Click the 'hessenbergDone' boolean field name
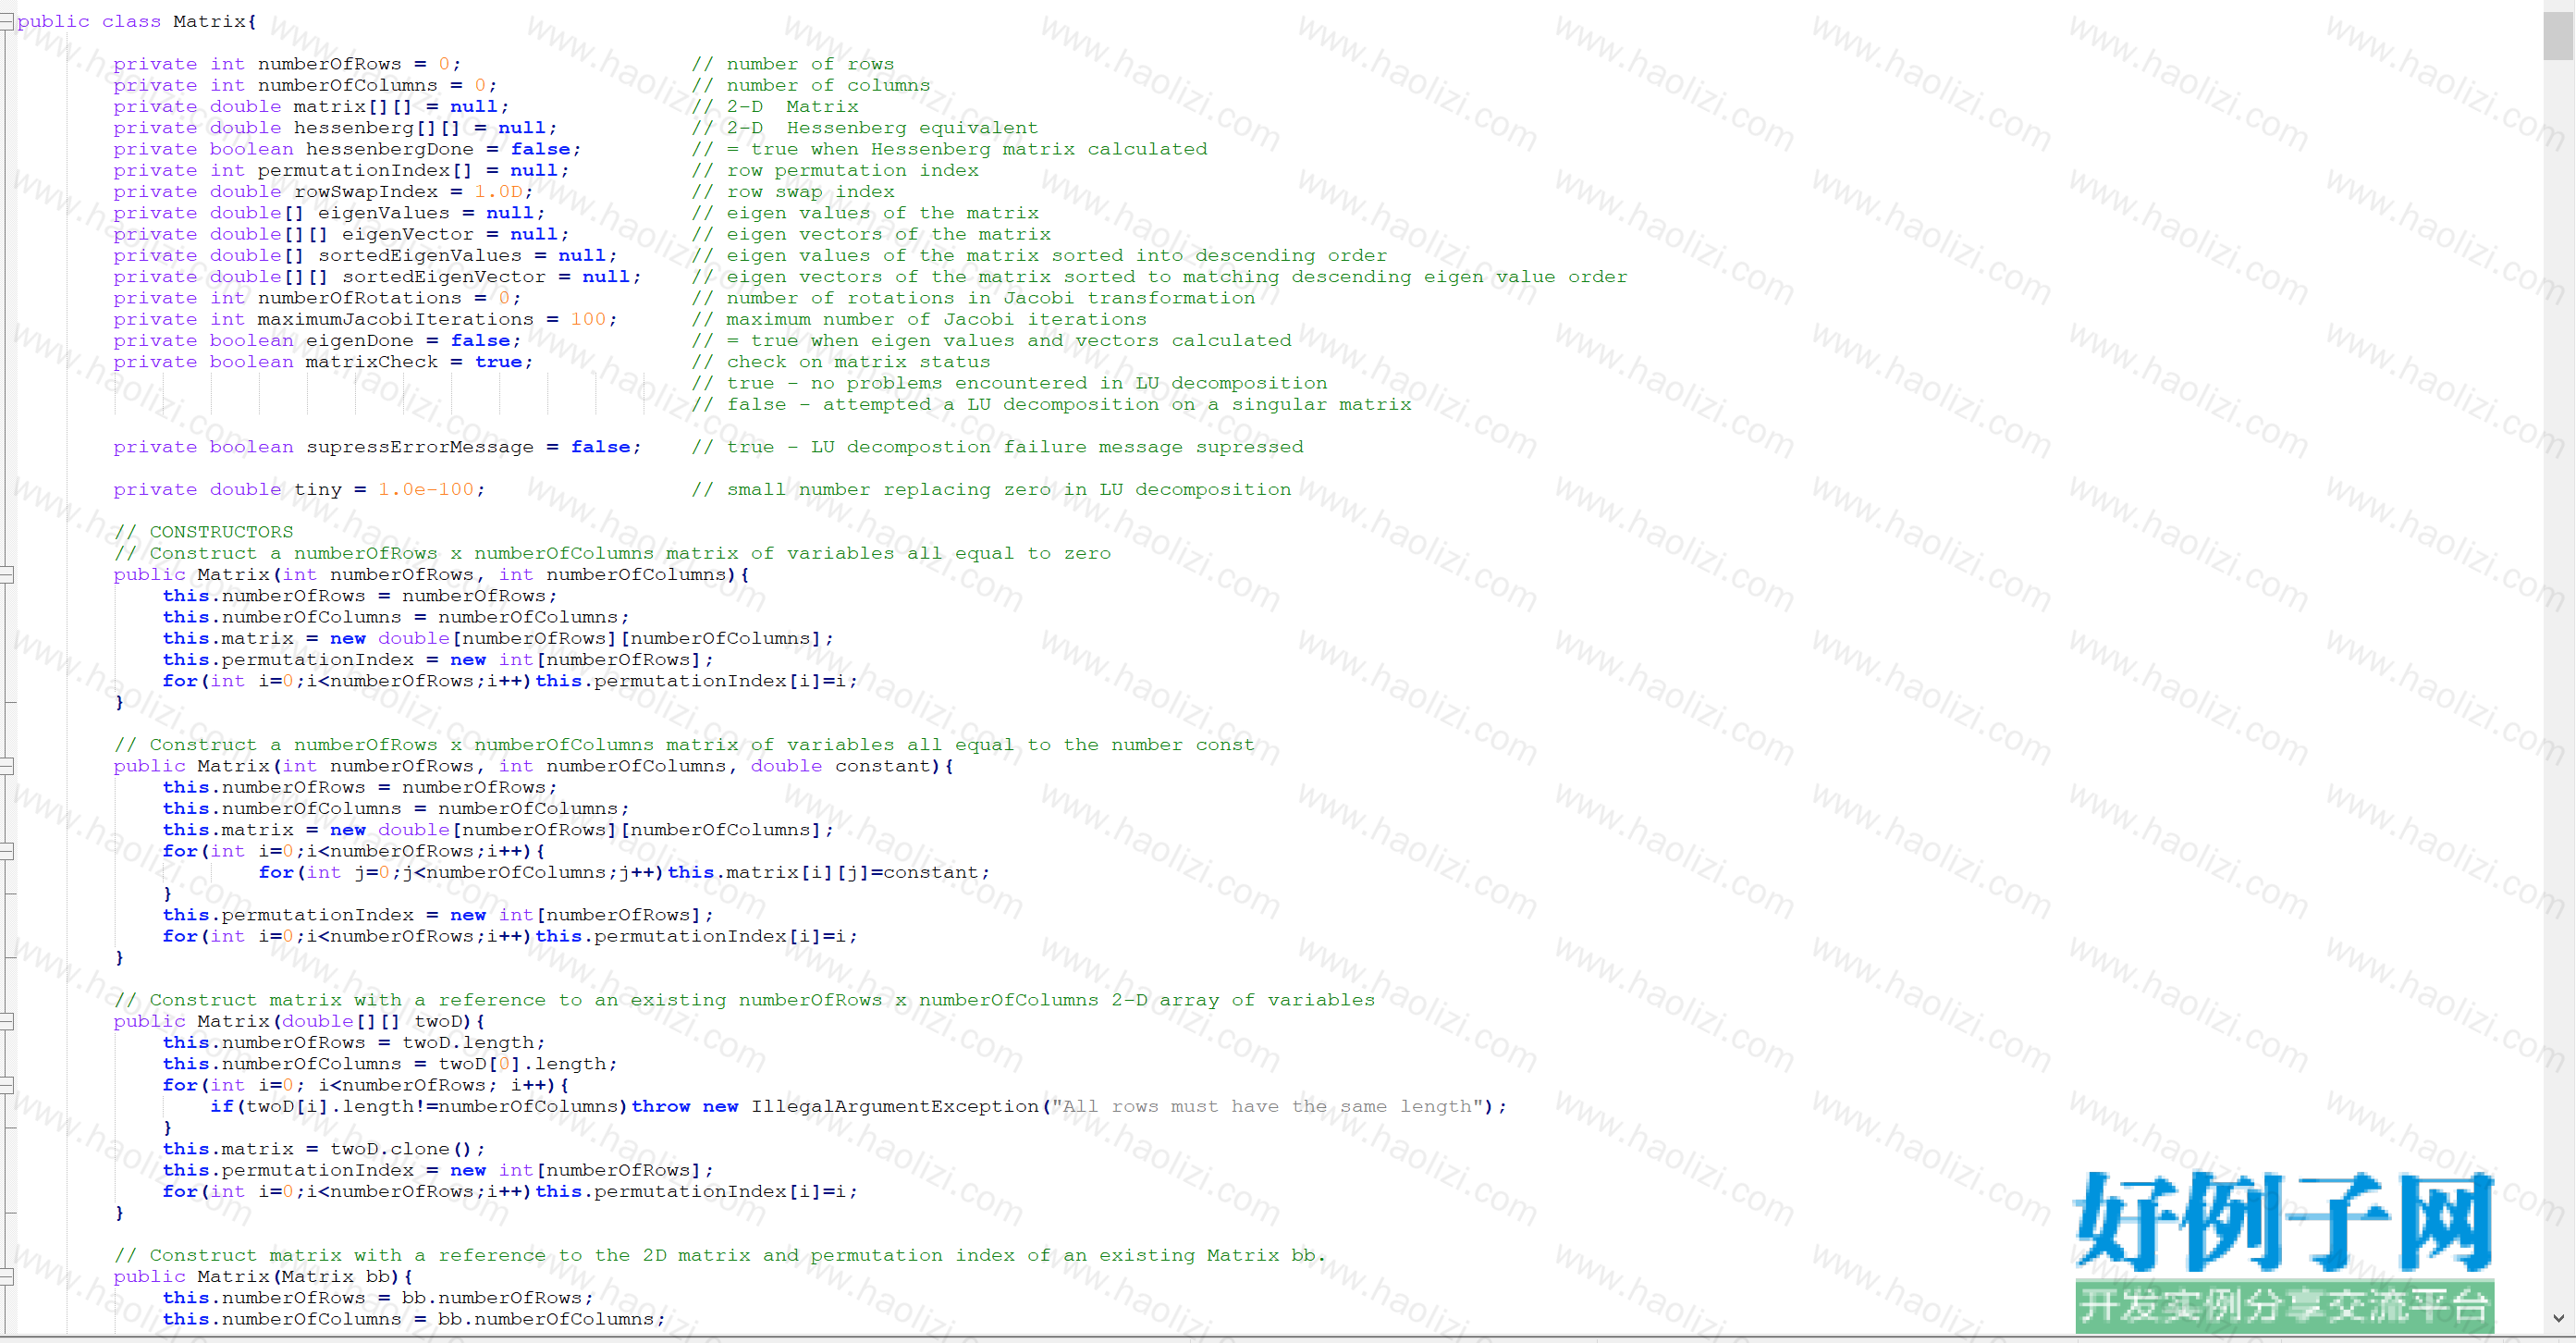Viewport: 2576px width, 1343px height. point(389,149)
